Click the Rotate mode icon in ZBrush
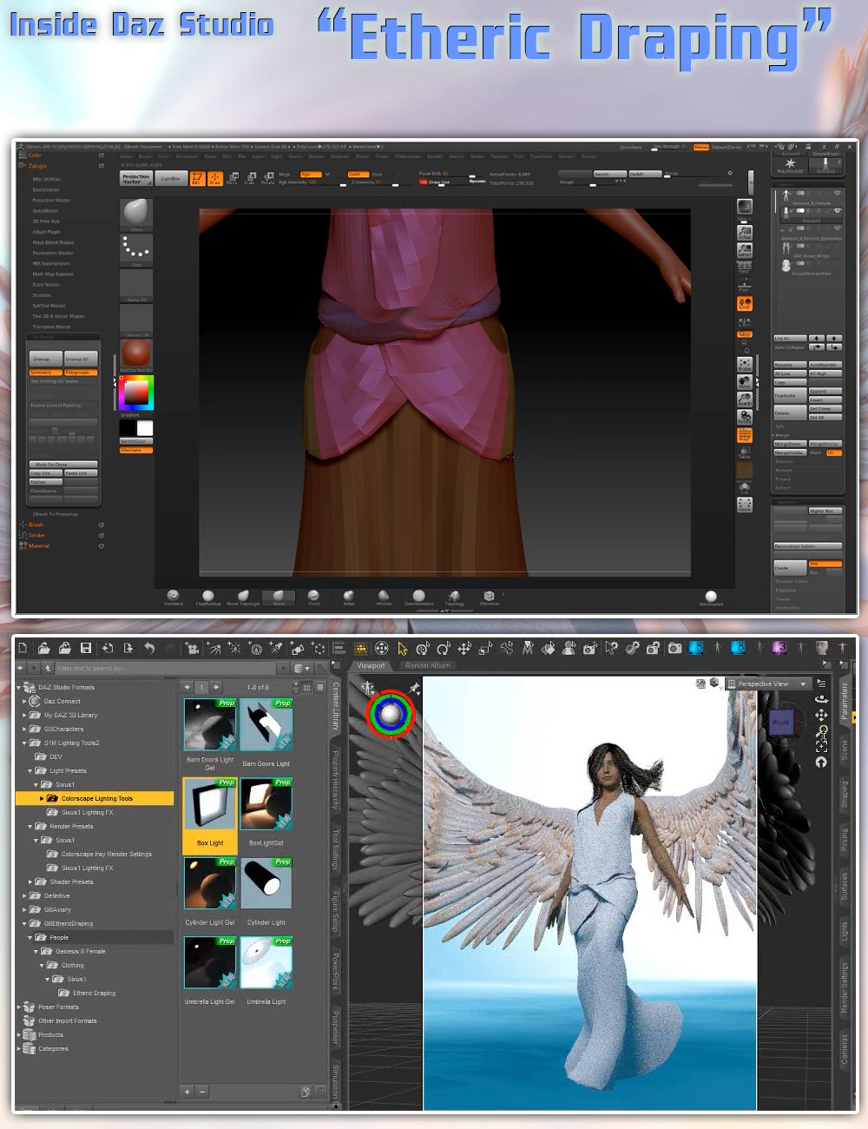The image size is (868, 1129). pos(267,178)
